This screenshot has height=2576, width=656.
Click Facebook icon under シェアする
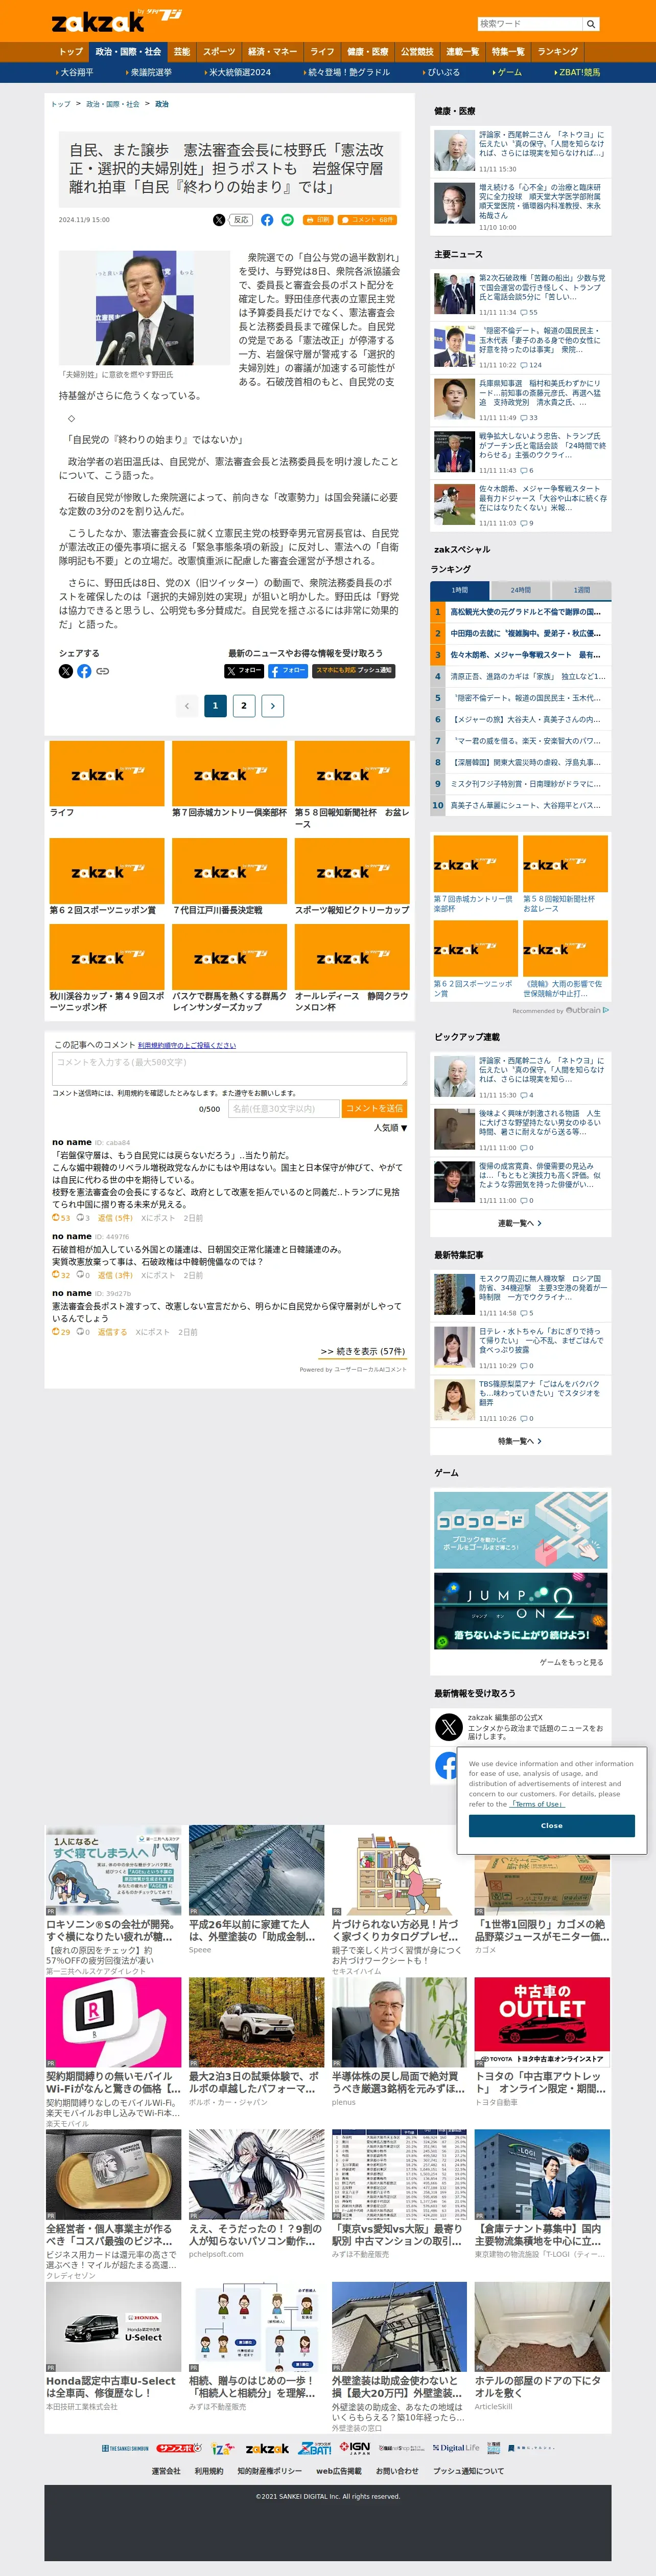pos(84,671)
